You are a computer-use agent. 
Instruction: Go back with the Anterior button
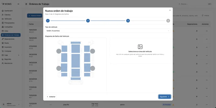[x=51, y=97]
